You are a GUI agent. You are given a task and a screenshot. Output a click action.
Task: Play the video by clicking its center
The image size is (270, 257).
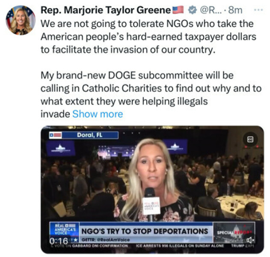click(x=152, y=190)
